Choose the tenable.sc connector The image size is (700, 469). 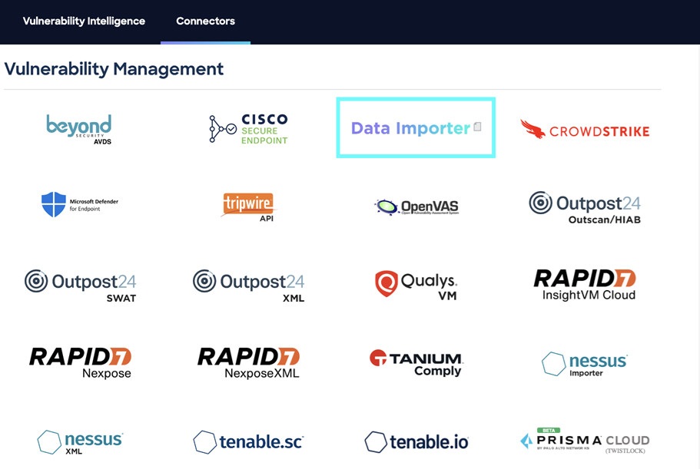point(249,442)
